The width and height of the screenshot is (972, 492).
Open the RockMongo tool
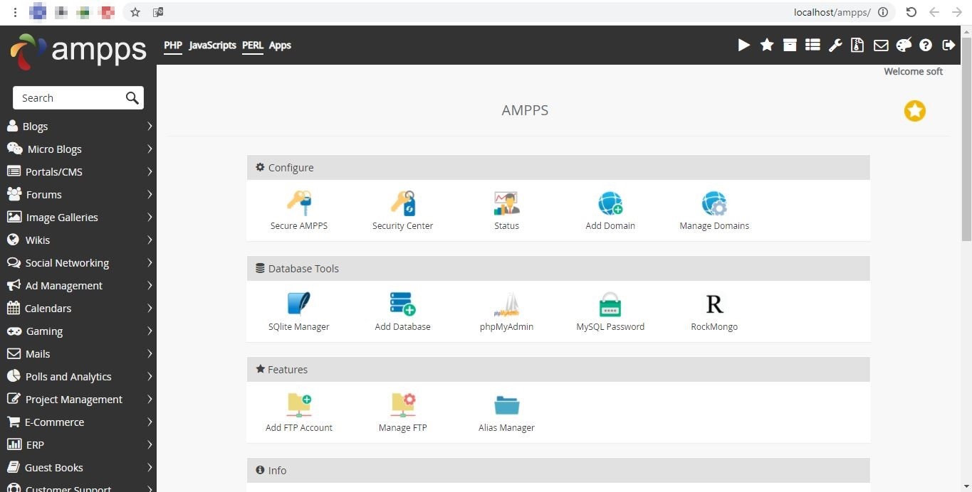tap(714, 304)
